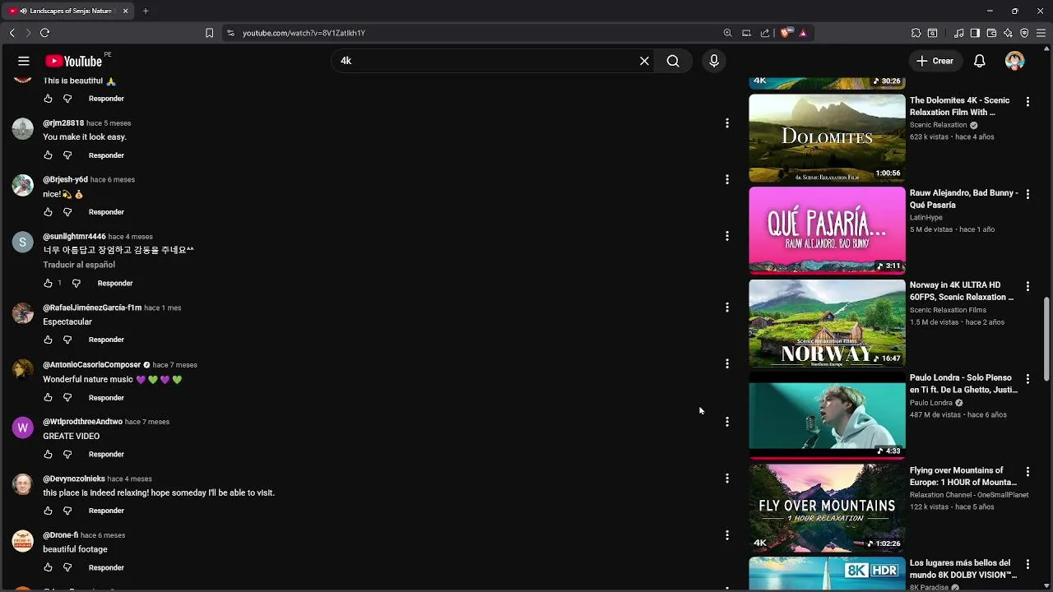View site information icon beside URL
The width and height of the screenshot is (1053, 592).
(230, 33)
